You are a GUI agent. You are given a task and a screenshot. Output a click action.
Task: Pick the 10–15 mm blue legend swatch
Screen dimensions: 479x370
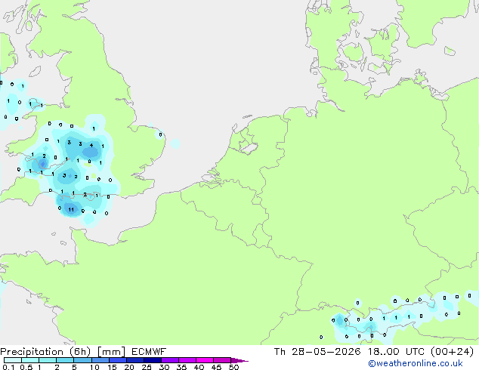(100, 360)
